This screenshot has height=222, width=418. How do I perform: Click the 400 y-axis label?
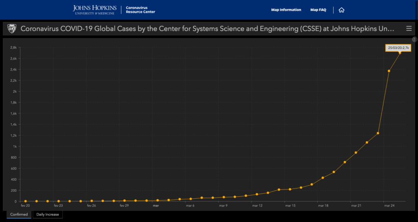pyautogui.click(x=14, y=180)
